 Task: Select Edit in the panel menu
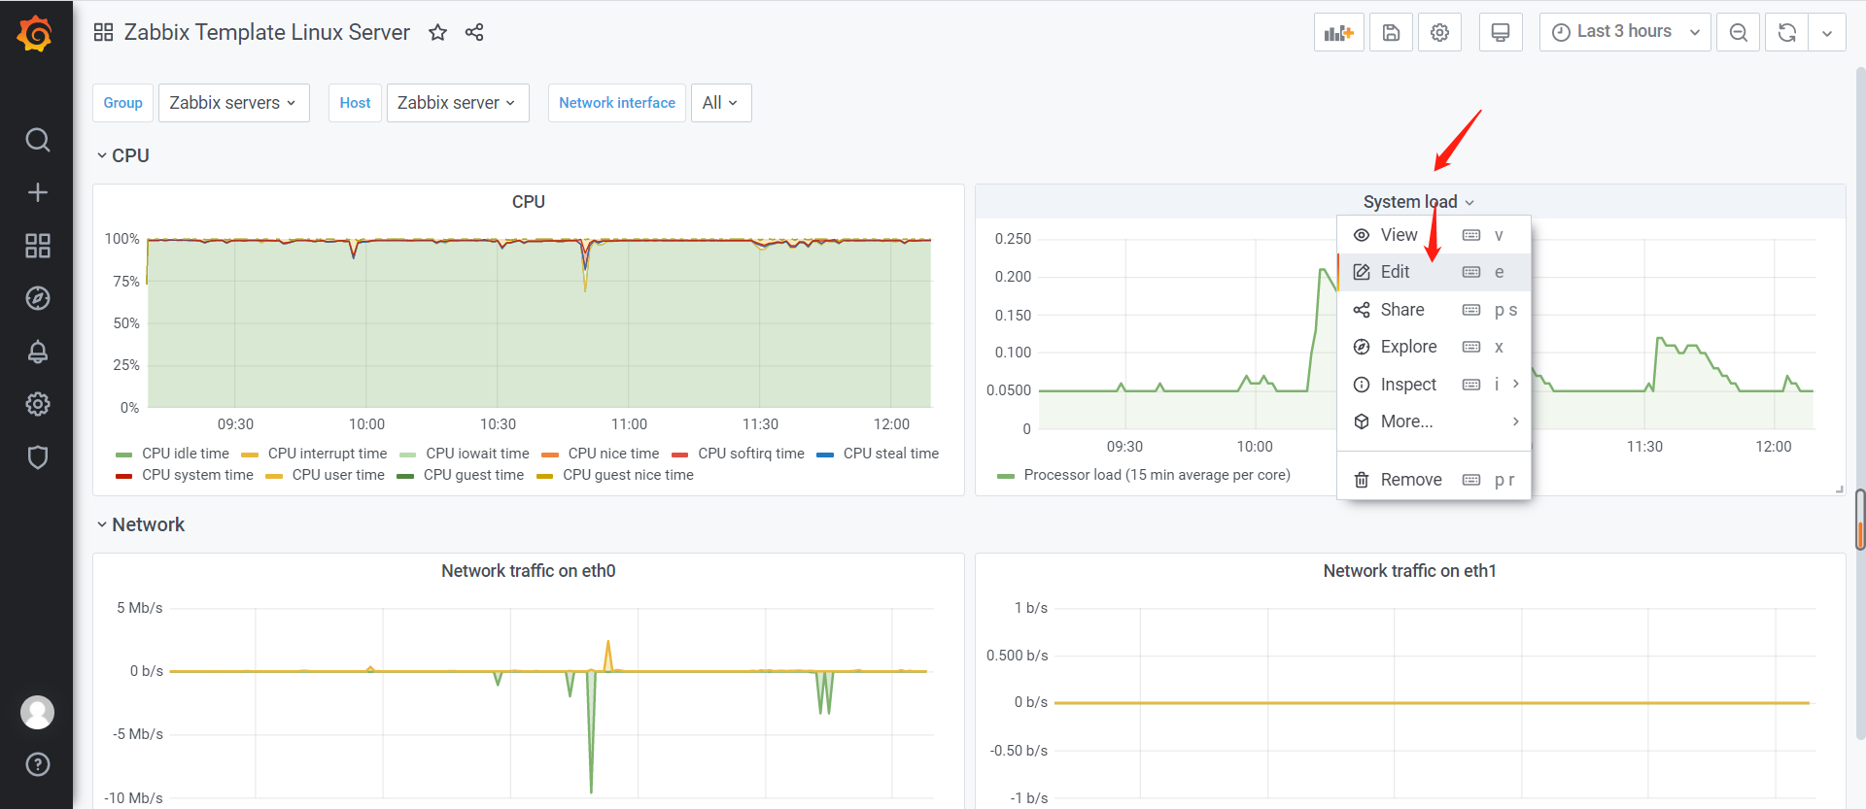[x=1395, y=272]
